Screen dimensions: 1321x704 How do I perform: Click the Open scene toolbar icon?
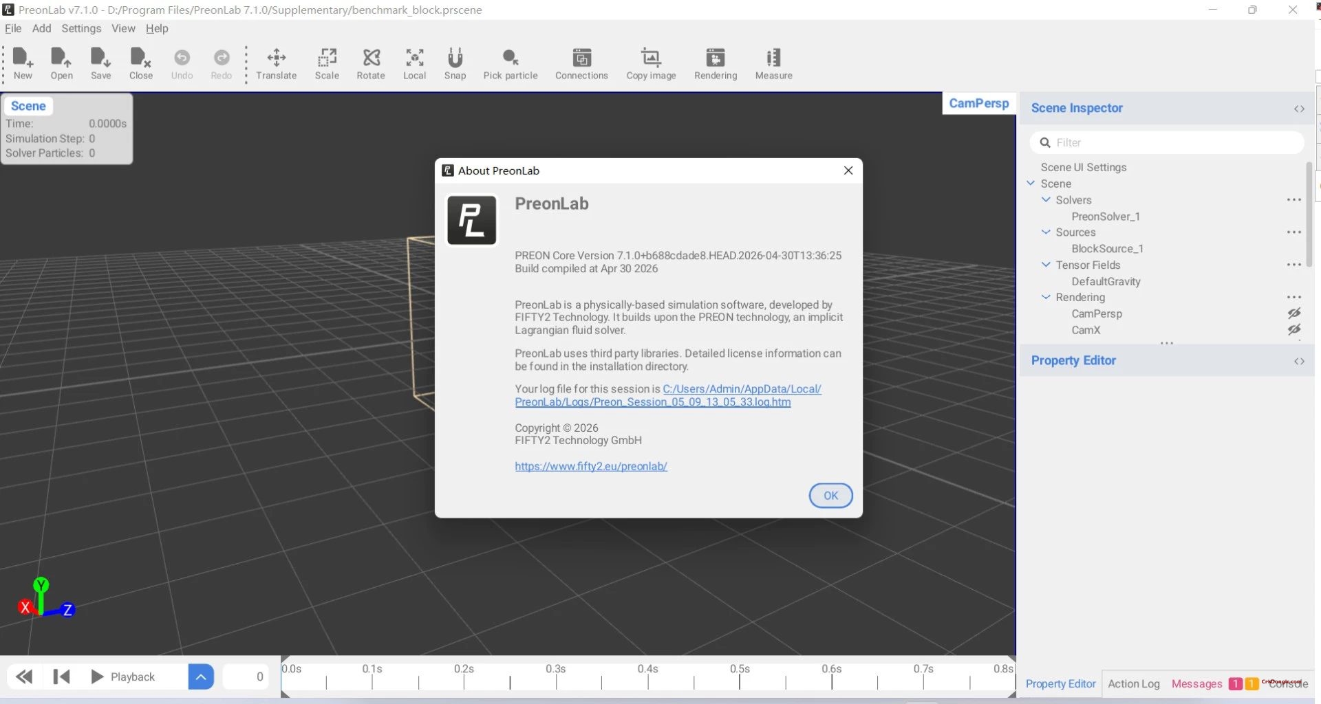coord(61,64)
